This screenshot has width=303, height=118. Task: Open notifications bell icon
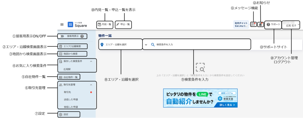click(x=260, y=25)
